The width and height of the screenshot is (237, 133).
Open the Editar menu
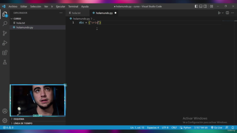(24, 7)
